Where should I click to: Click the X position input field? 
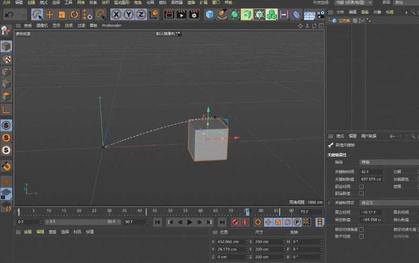pos(231,241)
